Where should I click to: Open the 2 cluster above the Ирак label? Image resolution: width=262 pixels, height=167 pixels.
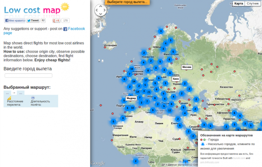[195, 109]
